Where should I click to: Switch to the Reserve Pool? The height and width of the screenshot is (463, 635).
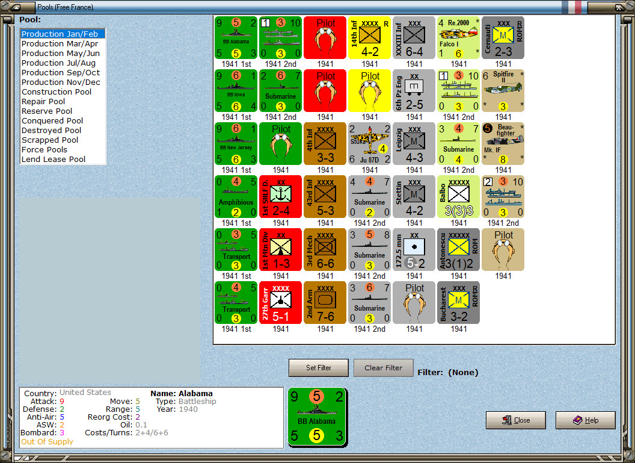click(x=63, y=111)
